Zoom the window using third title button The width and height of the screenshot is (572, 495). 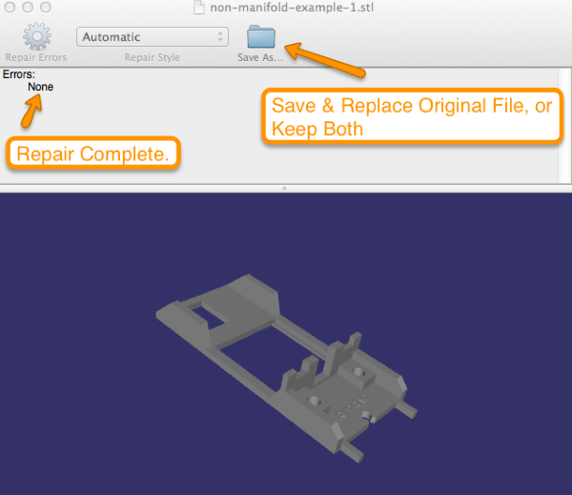49,7
